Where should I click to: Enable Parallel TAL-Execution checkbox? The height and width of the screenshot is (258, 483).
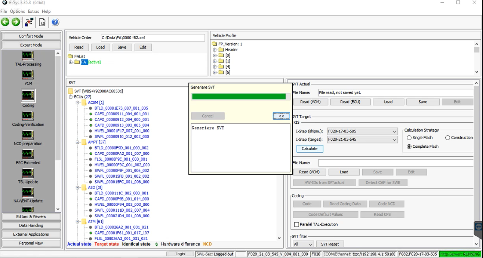coord(296,224)
